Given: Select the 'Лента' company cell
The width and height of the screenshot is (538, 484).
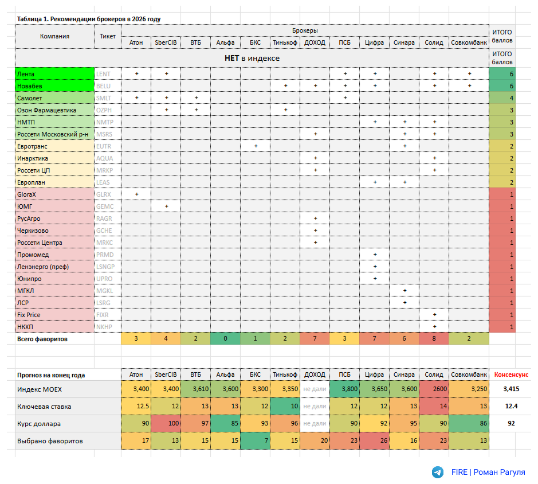Looking at the screenshot, I should (x=54, y=74).
